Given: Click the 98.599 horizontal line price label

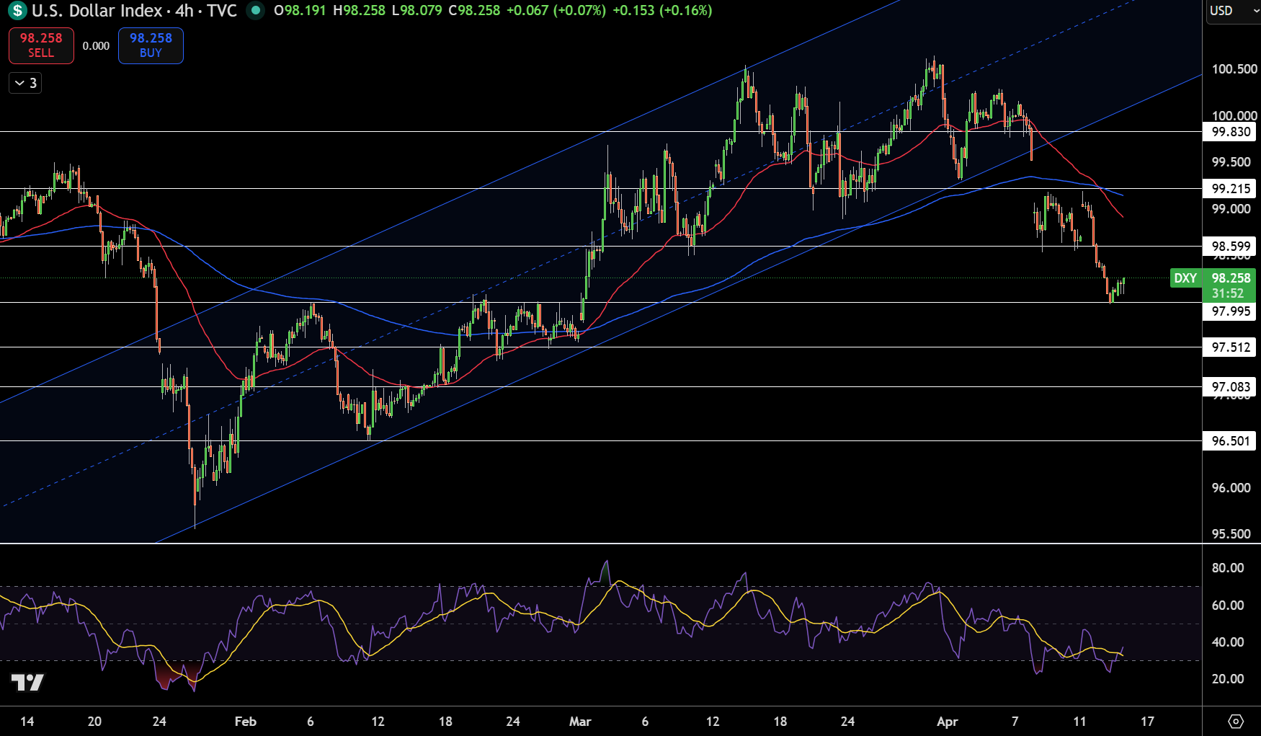Looking at the screenshot, I should pyautogui.click(x=1231, y=247).
